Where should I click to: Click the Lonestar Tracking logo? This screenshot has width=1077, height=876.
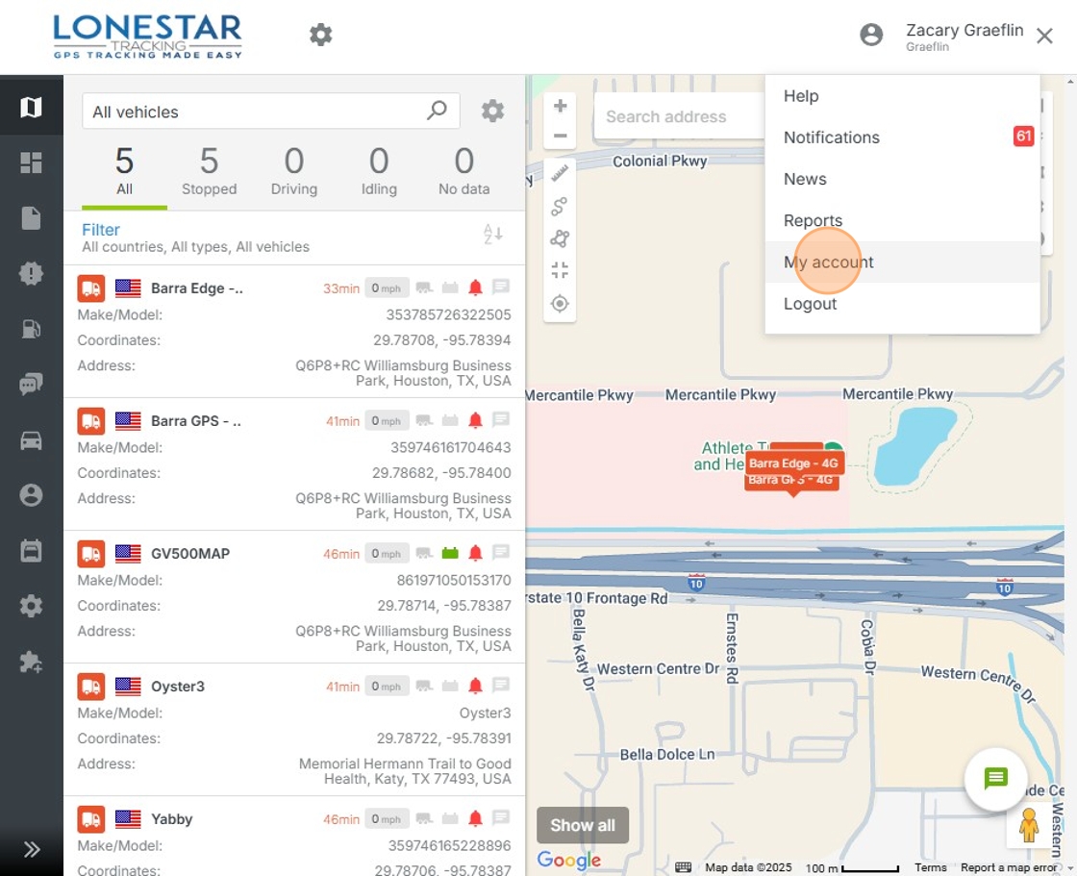(148, 36)
